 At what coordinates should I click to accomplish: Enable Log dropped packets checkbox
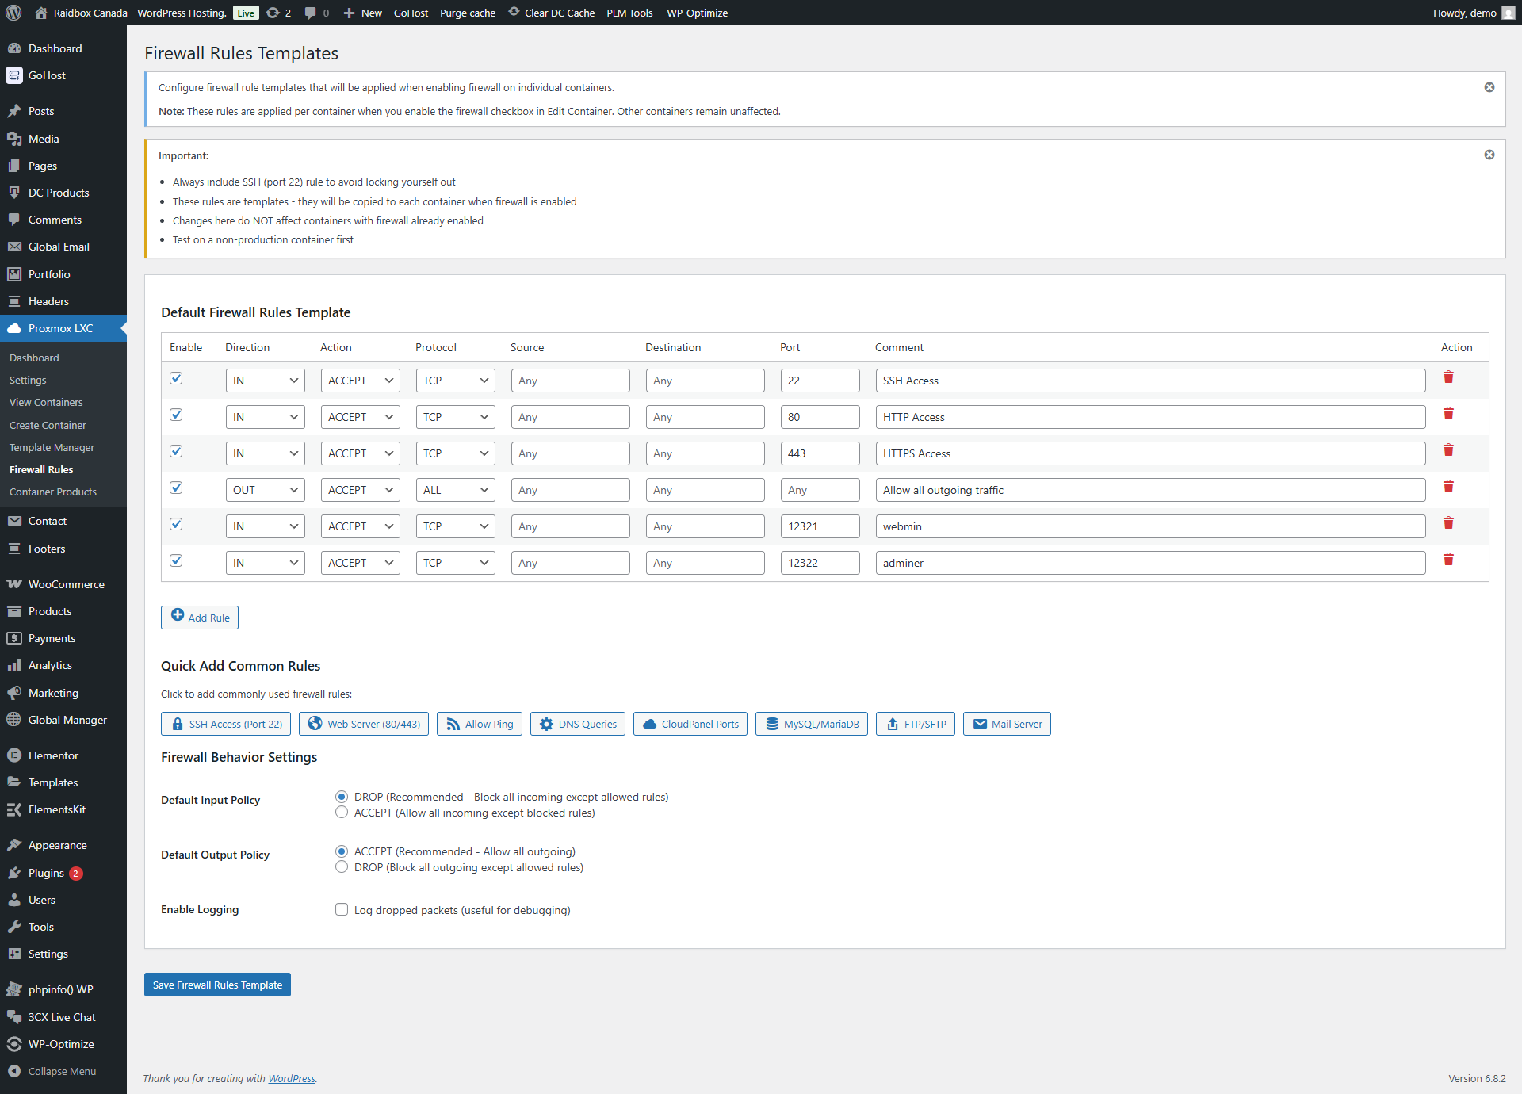click(x=342, y=909)
